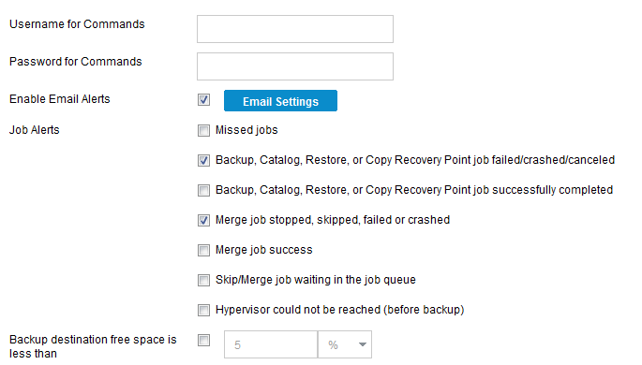Click the Job Alerts section label
The width and height of the screenshot is (642, 365).
click(35, 130)
